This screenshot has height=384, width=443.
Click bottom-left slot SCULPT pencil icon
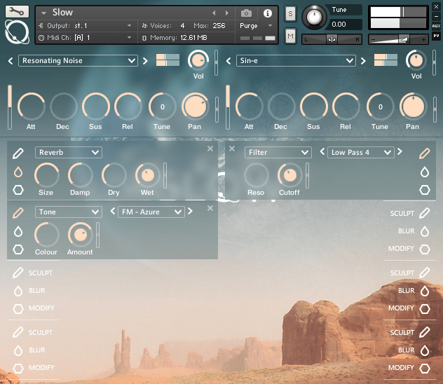[18, 332]
